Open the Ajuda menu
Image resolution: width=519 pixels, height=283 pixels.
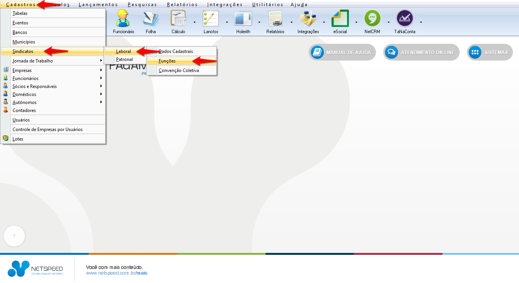[x=299, y=5]
